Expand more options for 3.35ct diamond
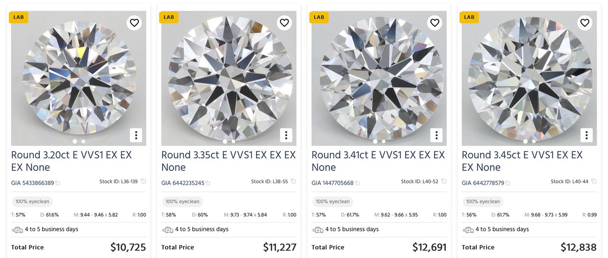This screenshot has height=258, width=608. click(x=286, y=135)
